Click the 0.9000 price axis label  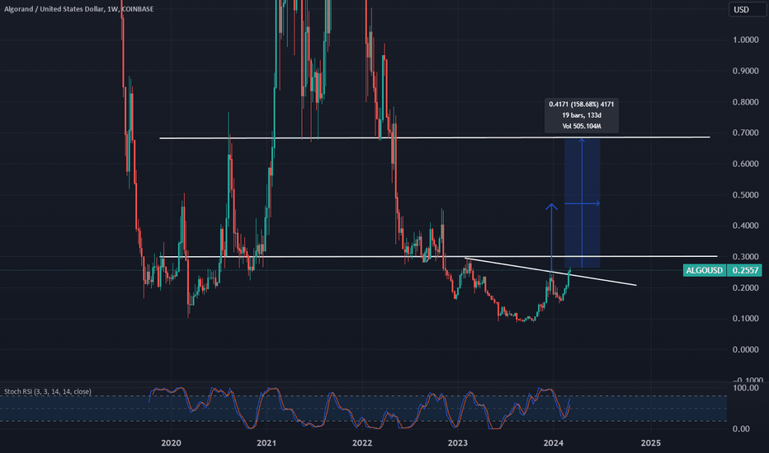pyautogui.click(x=745, y=71)
